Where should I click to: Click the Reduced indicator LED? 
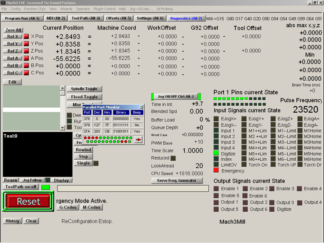click(173, 158)
